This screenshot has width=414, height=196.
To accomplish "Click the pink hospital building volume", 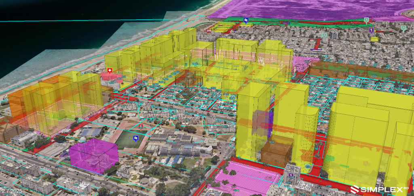I will pos(112,77).
